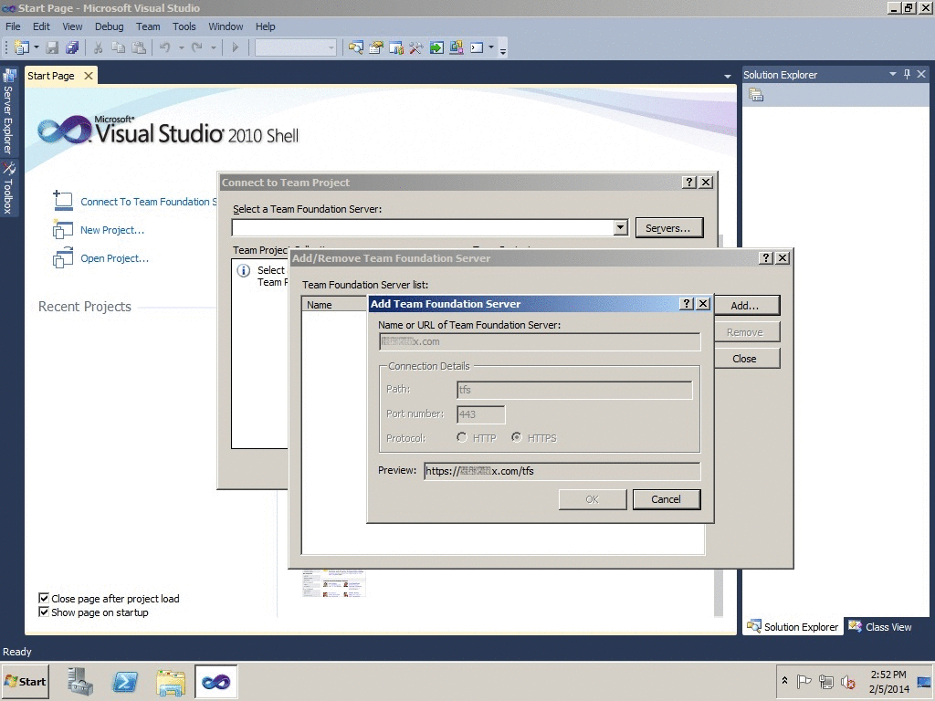Click the Solution Explorer toolbar properties icon
935x701 pixels.
[x=756, y=95]
